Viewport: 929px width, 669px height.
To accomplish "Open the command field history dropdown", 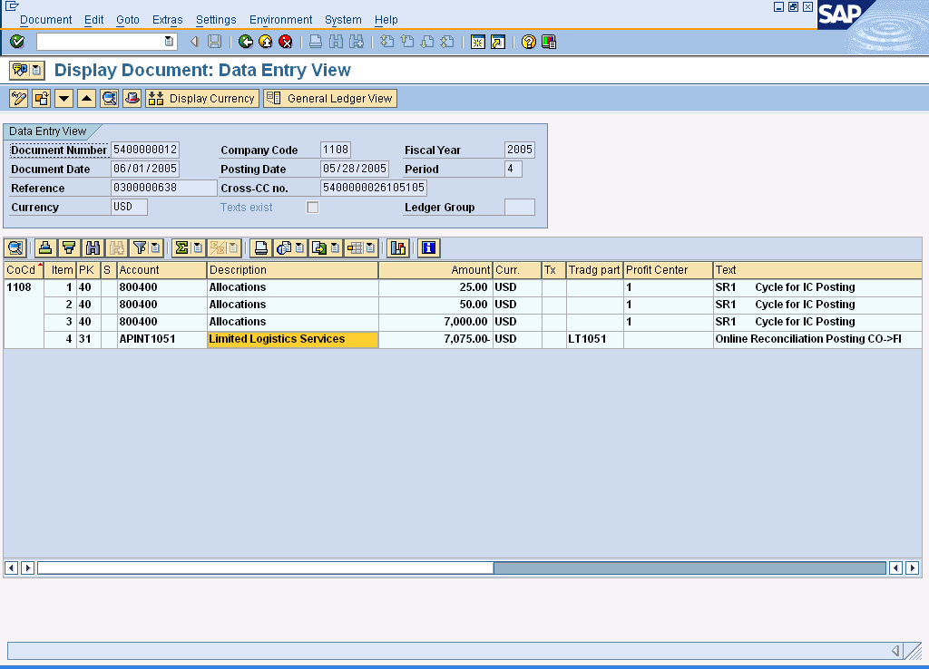I will coord(169,42).
